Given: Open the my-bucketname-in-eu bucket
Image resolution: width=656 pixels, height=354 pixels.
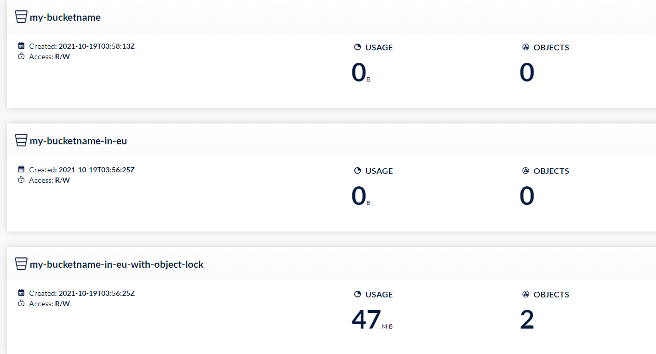Looking at the screenshot, I should (x=78, y=141).
